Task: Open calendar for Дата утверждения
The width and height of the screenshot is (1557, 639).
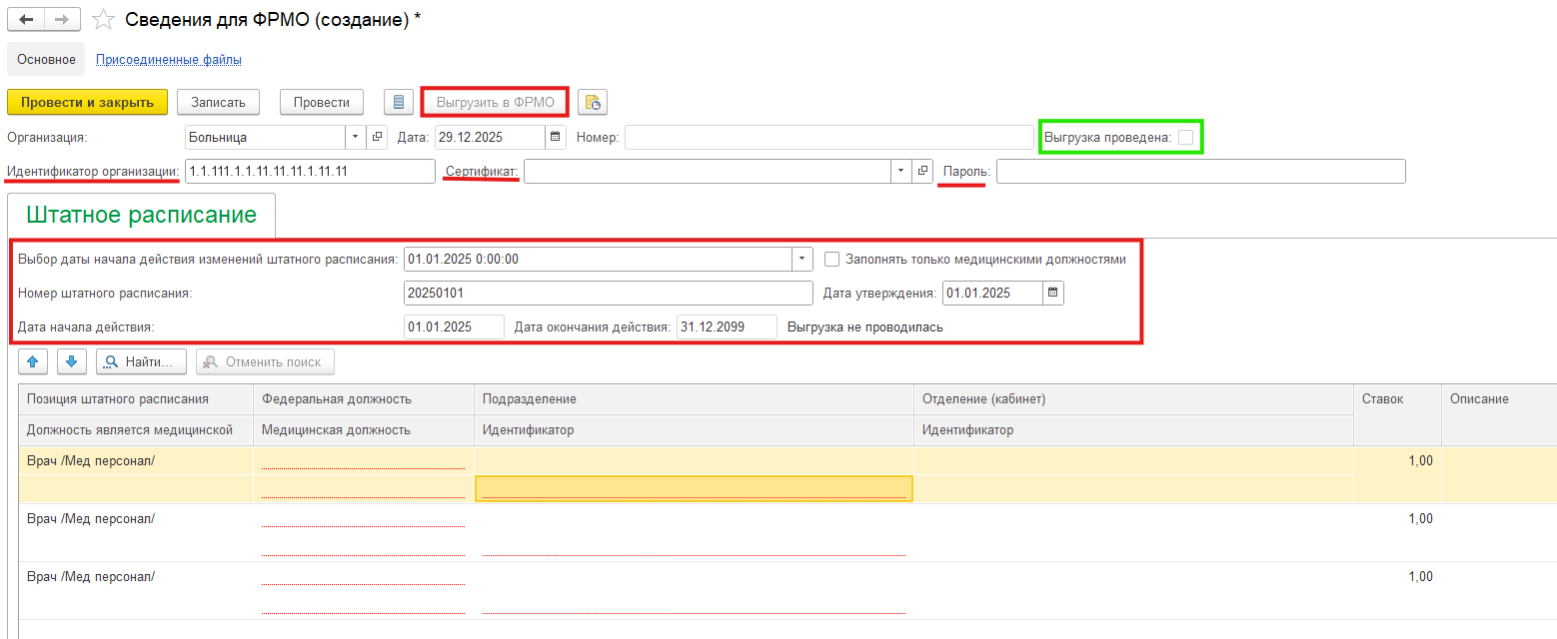Action: click(x=1053, y=293)
